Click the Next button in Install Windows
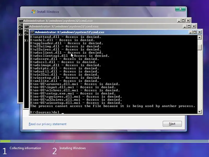Image resolution: width=209 pixels, height=157 pixels. [172, 124]
